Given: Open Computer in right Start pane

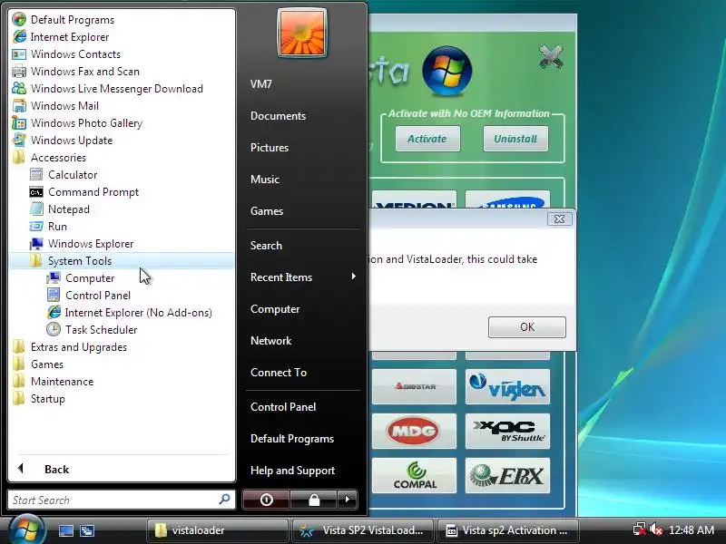Looking at the screenshot, I should coord(275,309).
